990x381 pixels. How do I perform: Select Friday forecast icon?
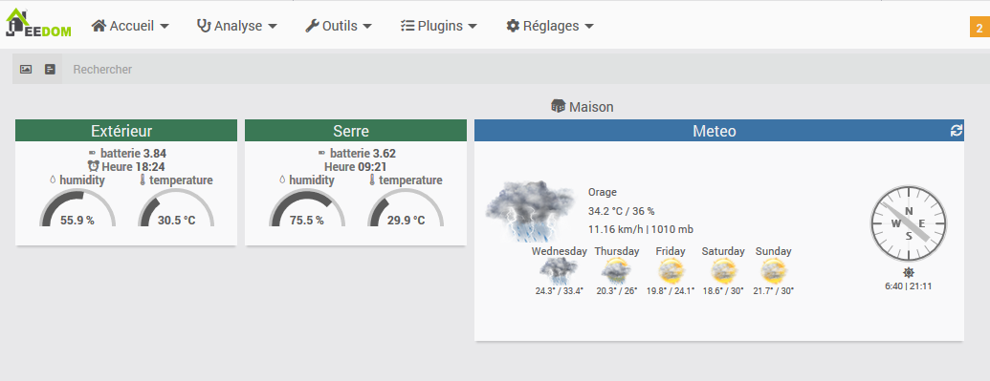671,271
